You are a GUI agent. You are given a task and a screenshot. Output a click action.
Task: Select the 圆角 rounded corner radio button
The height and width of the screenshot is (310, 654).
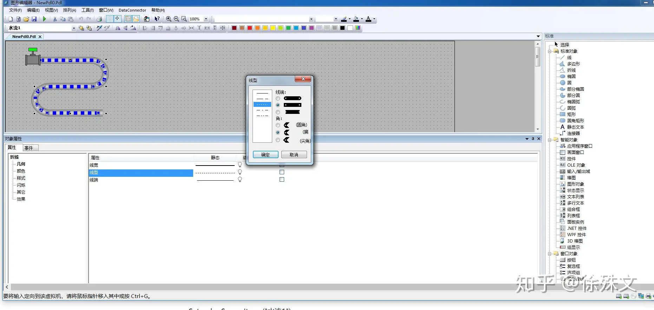(x=278, y=125)
